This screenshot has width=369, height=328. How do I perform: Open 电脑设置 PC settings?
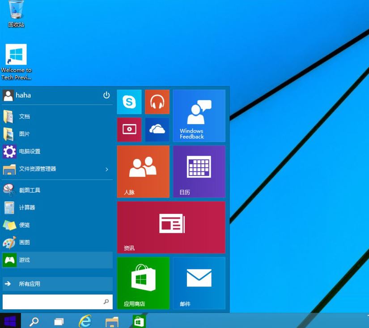30,152
